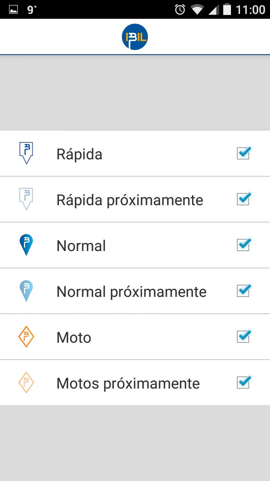Tap the Normal blue pin icon

pyautogui.click(x=26, y=245)
